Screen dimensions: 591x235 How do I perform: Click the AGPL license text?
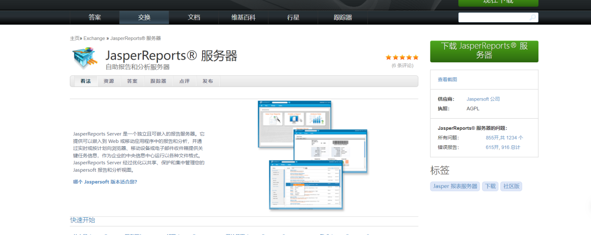(473, 109)
